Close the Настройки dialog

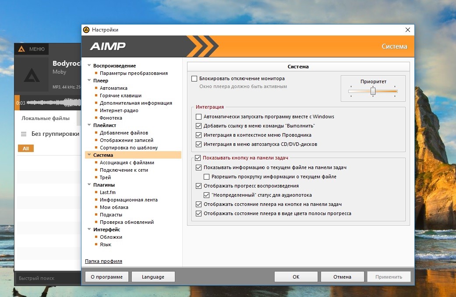(408, 30)
